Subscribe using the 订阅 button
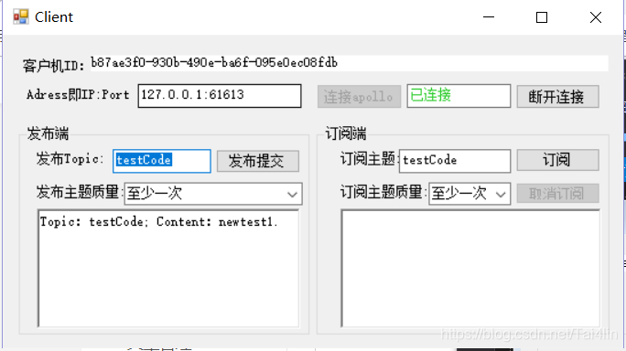 coord(557,160)
